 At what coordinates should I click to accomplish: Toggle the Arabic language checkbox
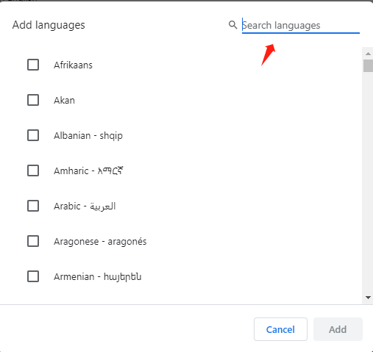click(33, 206)
